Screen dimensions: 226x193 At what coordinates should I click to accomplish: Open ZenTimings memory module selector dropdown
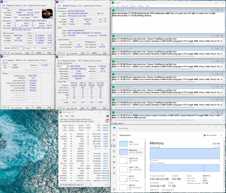[76, 185]
